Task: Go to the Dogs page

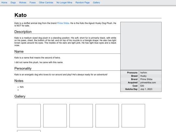Action: click(13, 3)
